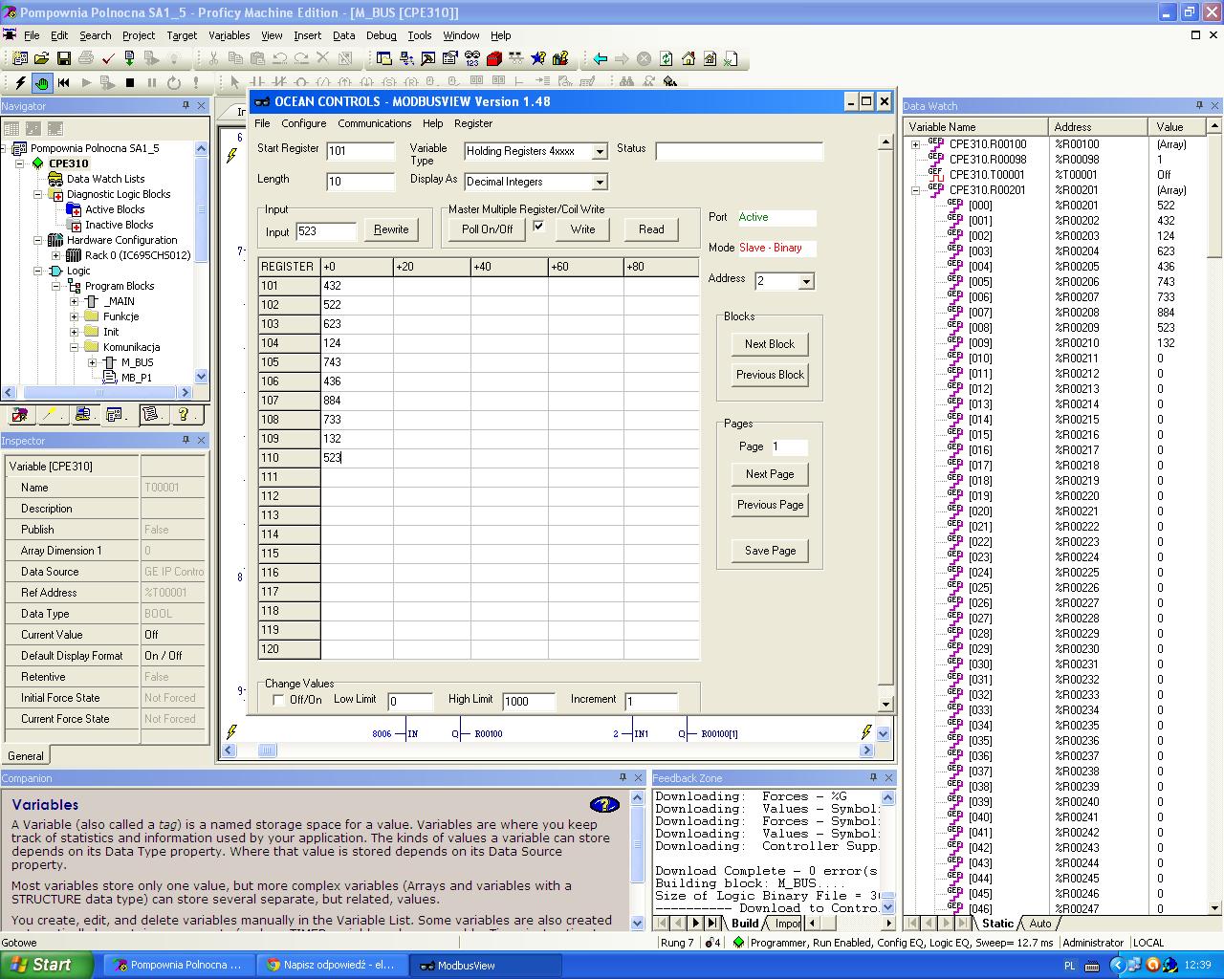This screenshot has height=979, width=1224.
Task: Open the Toolchest using the red toolbox icon
Action: (x=494, y=58)
